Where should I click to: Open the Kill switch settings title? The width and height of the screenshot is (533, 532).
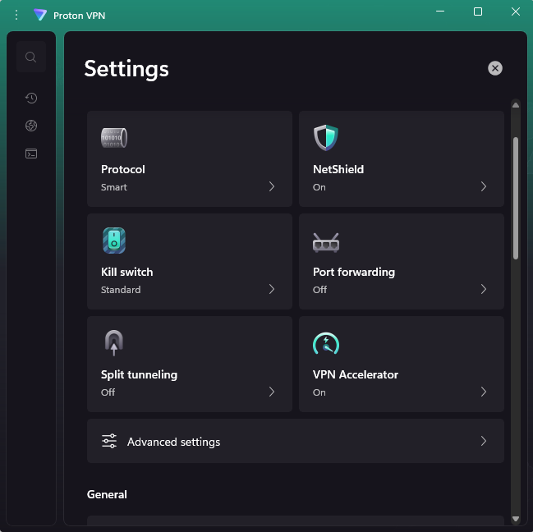tap(126, 272)
